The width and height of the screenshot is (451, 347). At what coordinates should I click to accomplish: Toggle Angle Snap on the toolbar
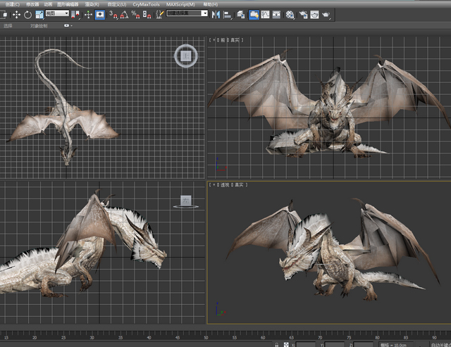coord(124,14)
